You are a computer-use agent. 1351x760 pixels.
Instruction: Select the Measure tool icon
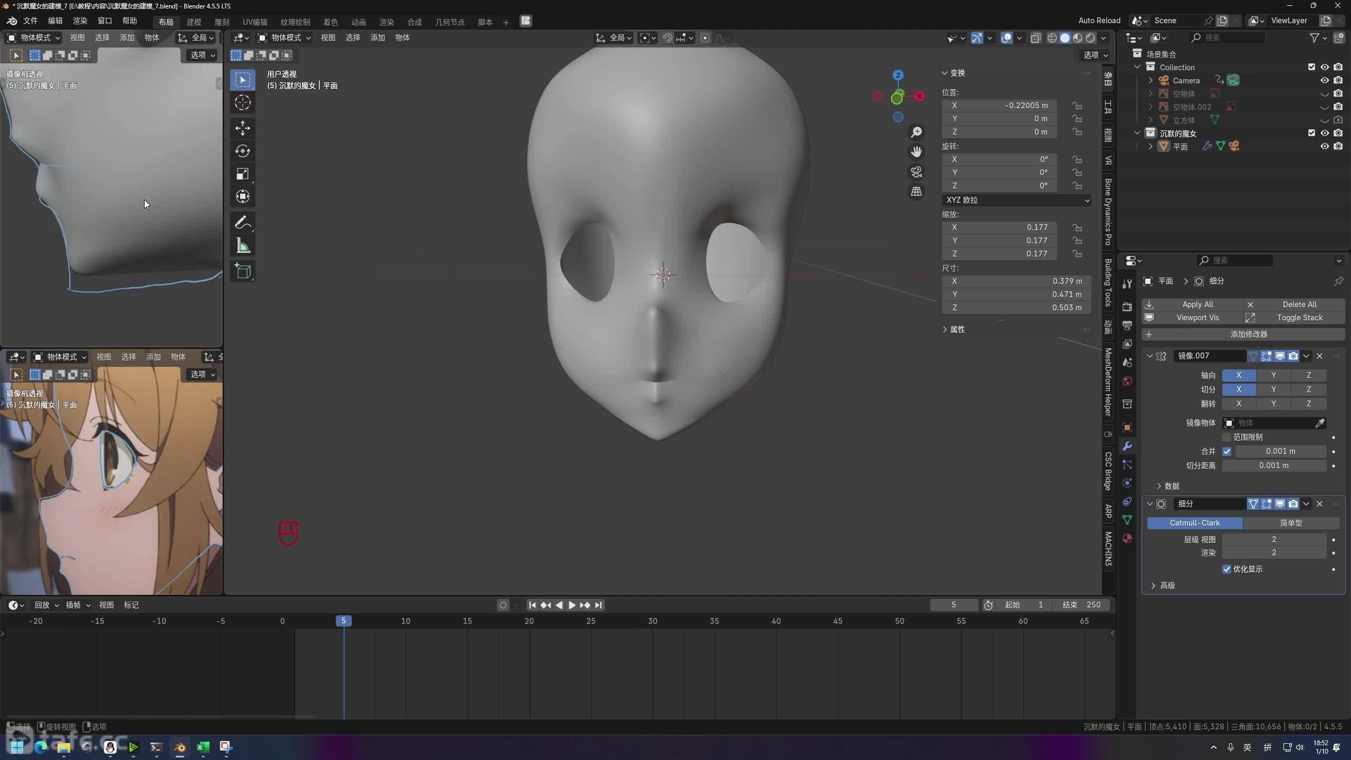pyautogui.click(x=242, y=246)
